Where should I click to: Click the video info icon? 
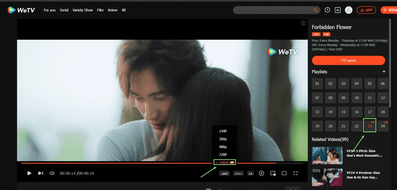pyautogui.click(x=303, y=23)
